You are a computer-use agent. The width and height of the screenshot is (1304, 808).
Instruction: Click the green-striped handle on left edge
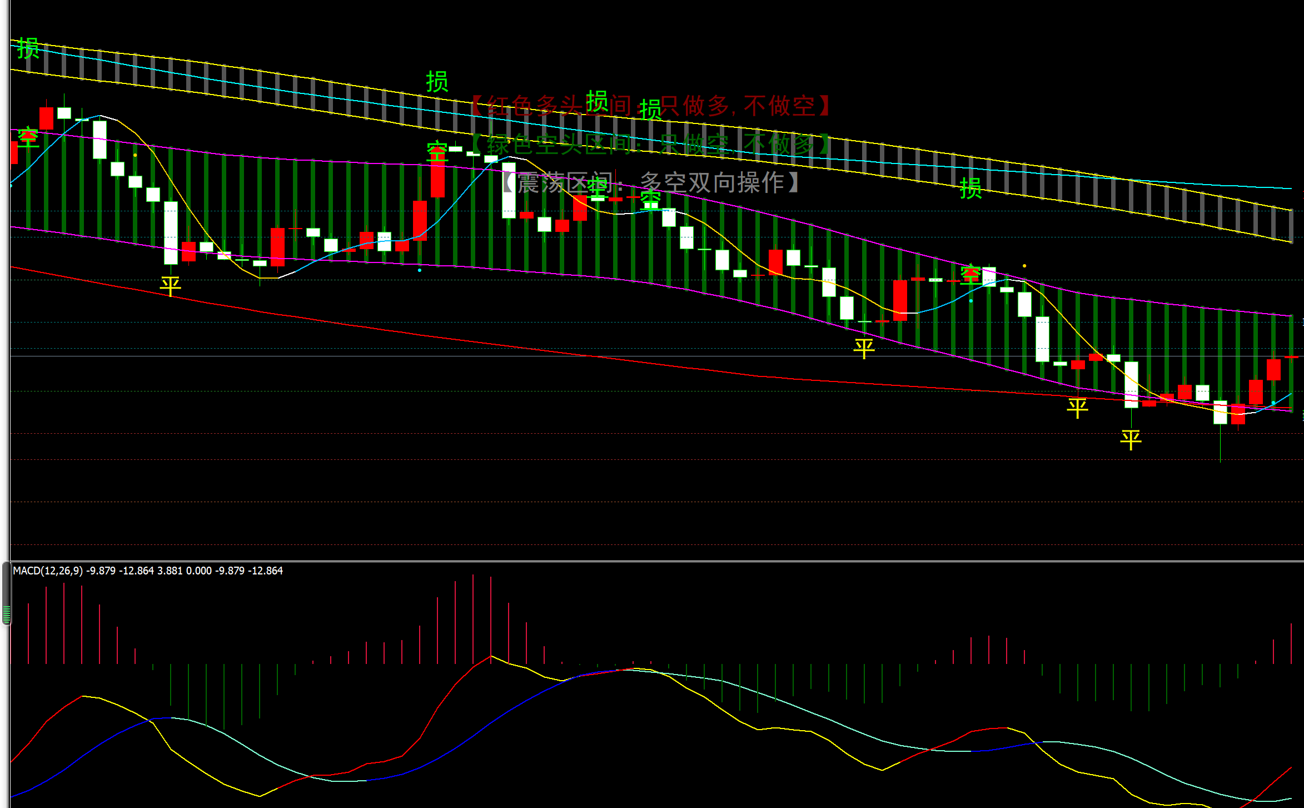(6, 614)
